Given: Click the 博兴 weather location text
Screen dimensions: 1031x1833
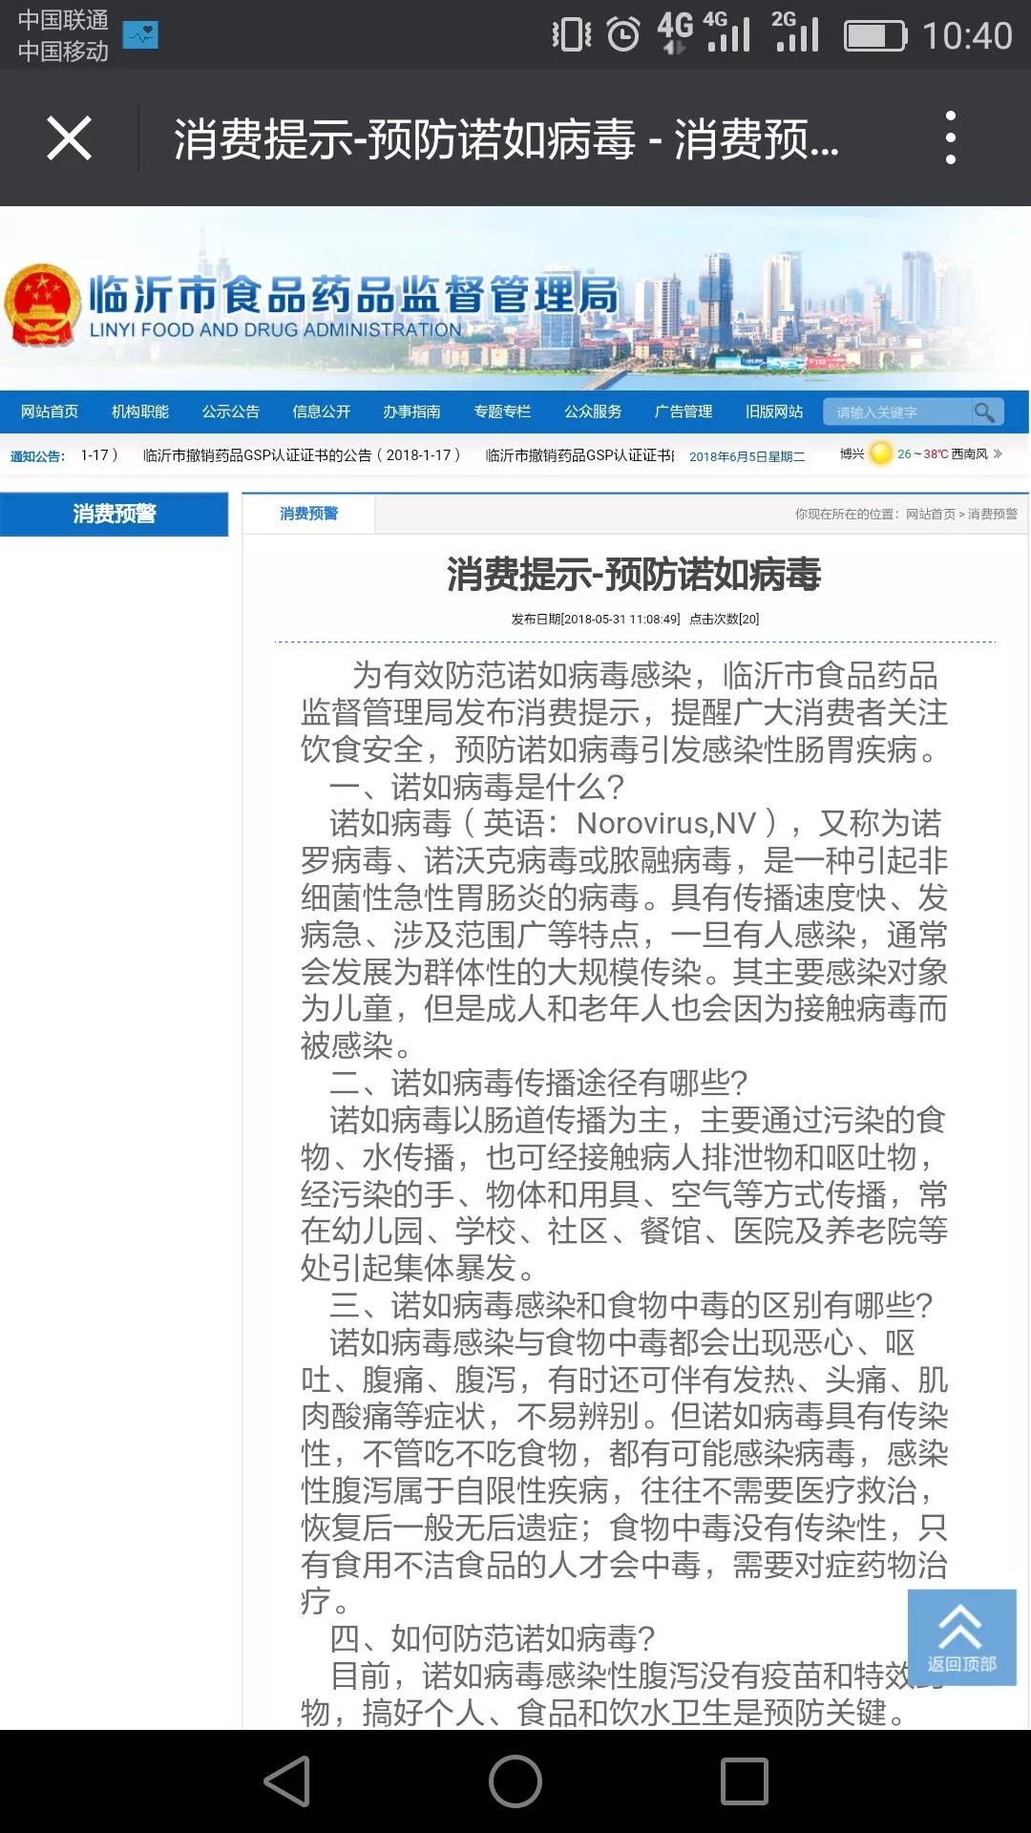Looking at the screenshot, I should pos(852,453).
